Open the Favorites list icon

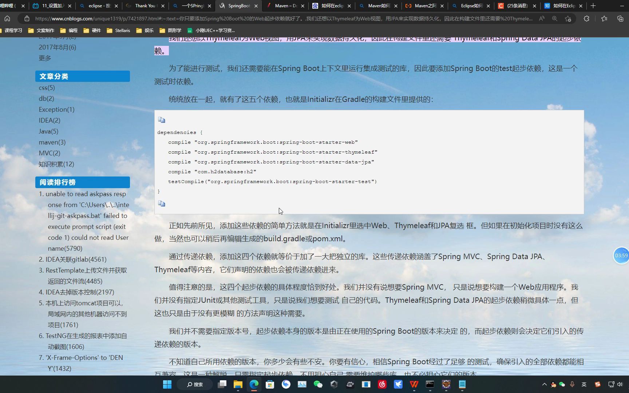[x=604, y=19]
